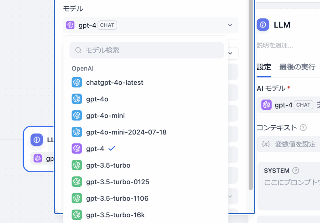
Task: Click the blue gpt-4o model icon
Action: tap(77, 99)
